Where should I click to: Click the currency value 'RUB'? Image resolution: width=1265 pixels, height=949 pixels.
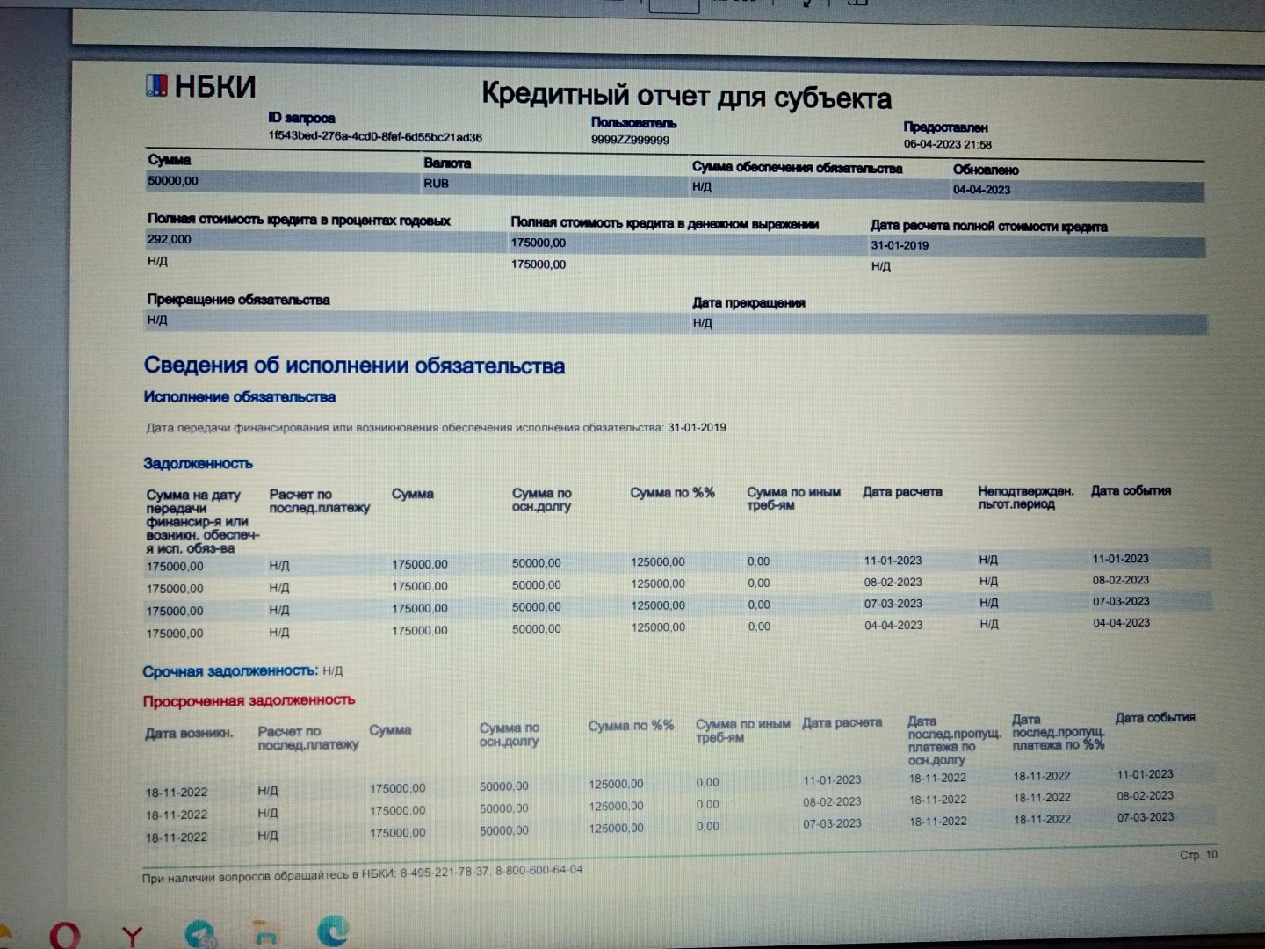pos(436,184)
